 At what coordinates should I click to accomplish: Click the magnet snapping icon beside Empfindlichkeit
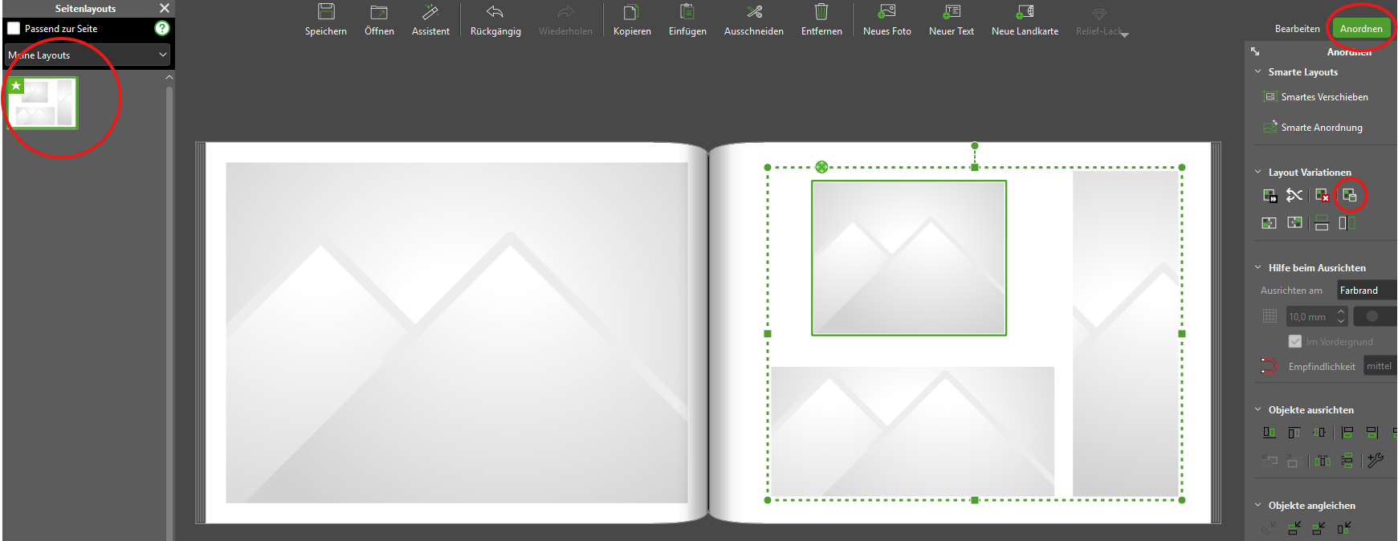(x=1269, y=366)
